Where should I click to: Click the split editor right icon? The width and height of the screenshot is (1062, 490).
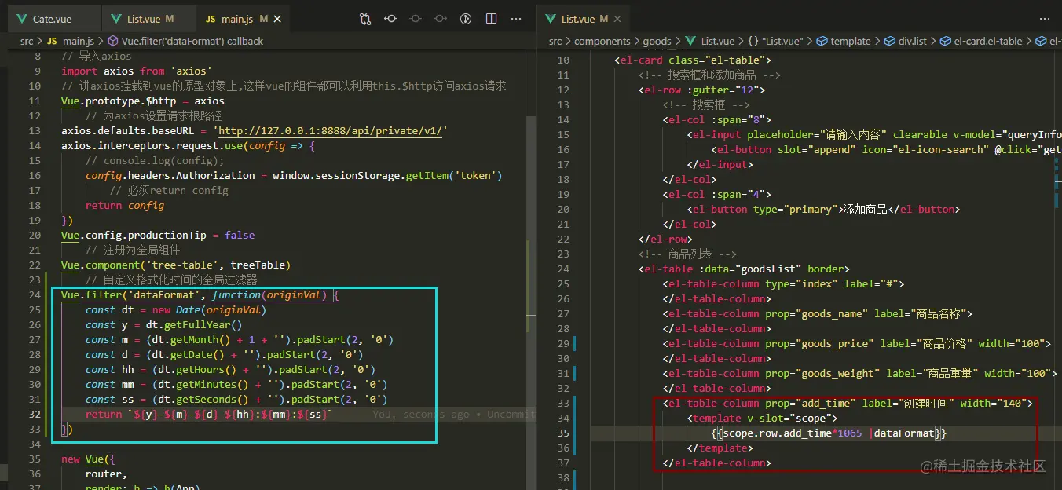491,19
